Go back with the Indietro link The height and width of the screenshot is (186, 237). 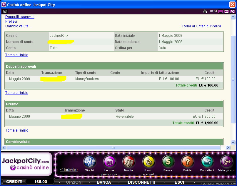(69, 170)
